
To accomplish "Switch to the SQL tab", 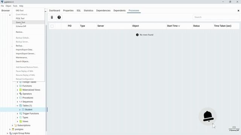I will click(79, 10).
